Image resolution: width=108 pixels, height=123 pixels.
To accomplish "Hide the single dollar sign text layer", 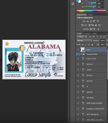I will [x=78, y=87].
